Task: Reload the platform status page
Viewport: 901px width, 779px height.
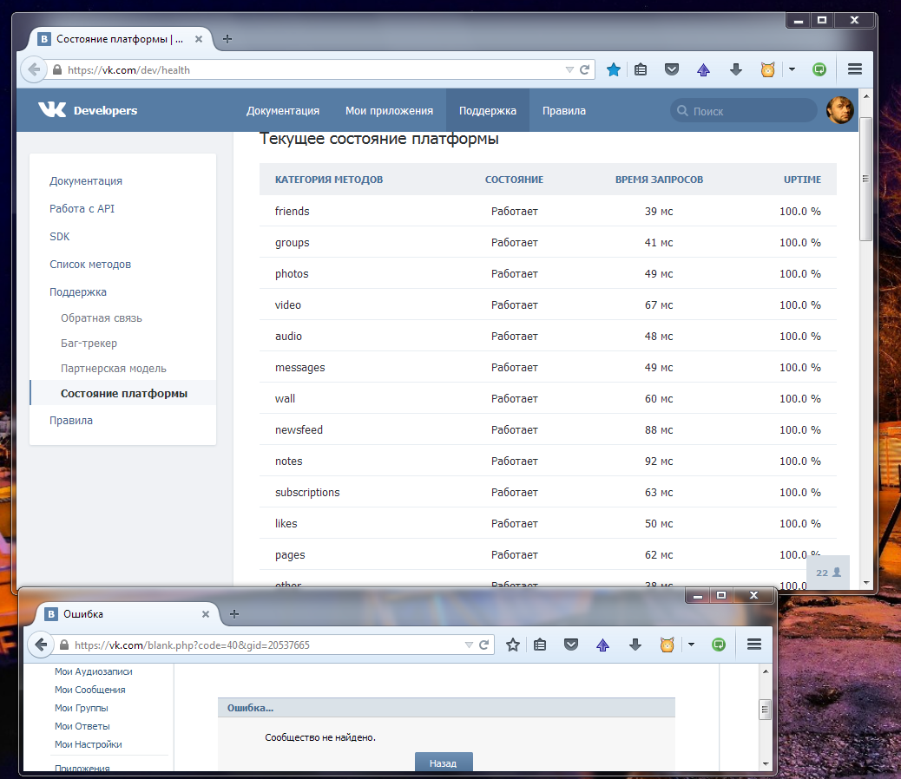Action: tap(584, 69)
